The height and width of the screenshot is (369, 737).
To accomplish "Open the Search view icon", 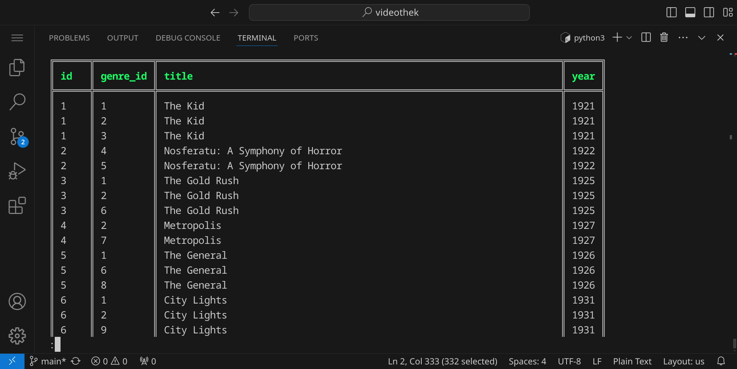I will coord(17,102).
